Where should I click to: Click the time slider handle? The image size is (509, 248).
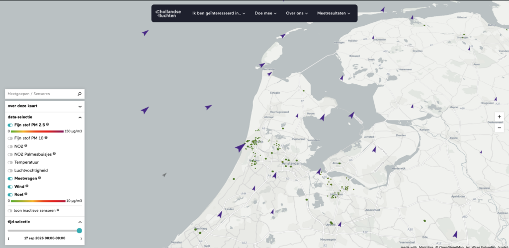point(79,231)
